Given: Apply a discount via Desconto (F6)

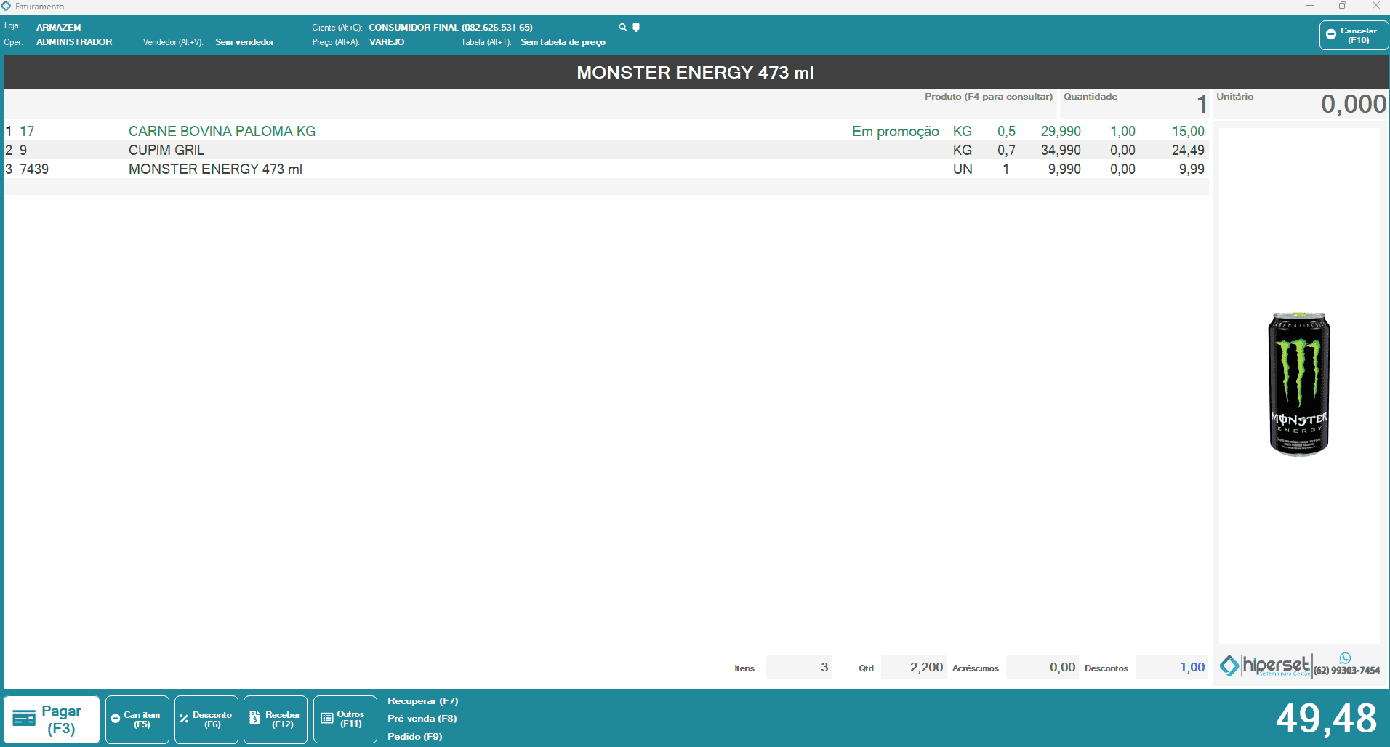Looking at the screenshot, I should [206, 719].
